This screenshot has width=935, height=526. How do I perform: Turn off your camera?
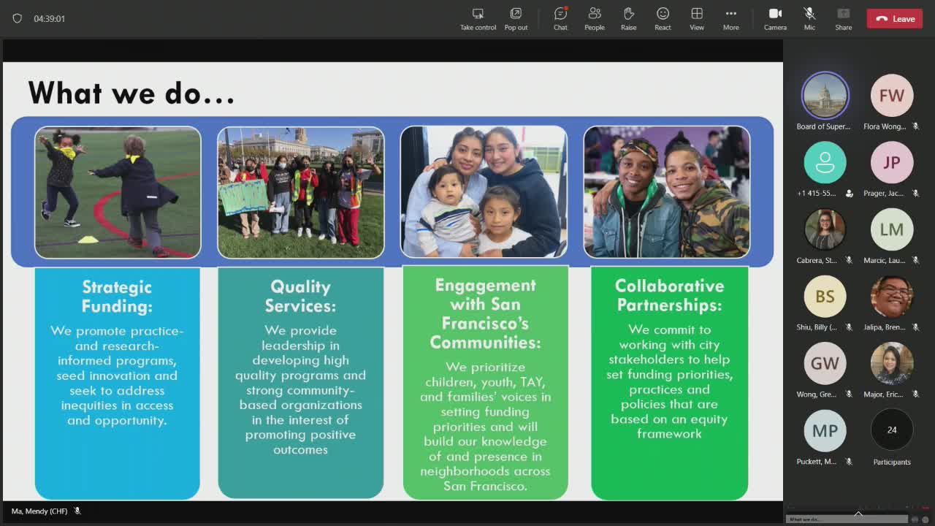[x=774, y=18]
